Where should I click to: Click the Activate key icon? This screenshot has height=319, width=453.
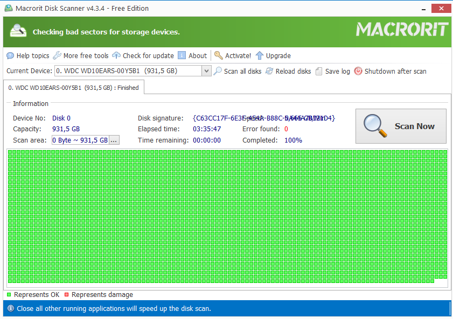[x=218, y=55]
